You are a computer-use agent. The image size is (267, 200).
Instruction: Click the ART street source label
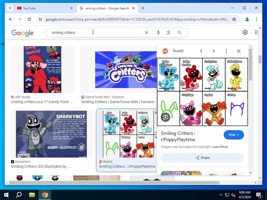coord(22,97)
